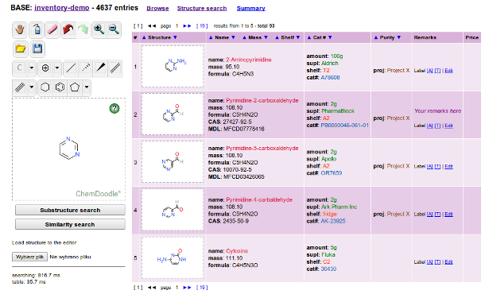Click the clear canvas wash-bottle icon
485x298 pixels.
tap(37, 29)
